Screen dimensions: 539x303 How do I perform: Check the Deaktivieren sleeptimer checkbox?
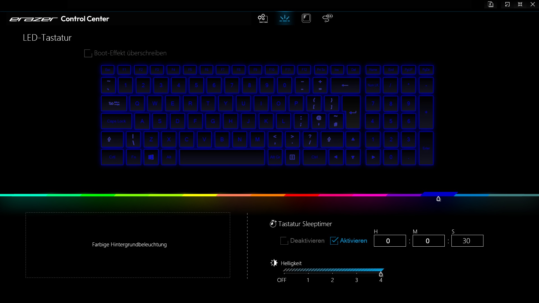coord(284,241)
